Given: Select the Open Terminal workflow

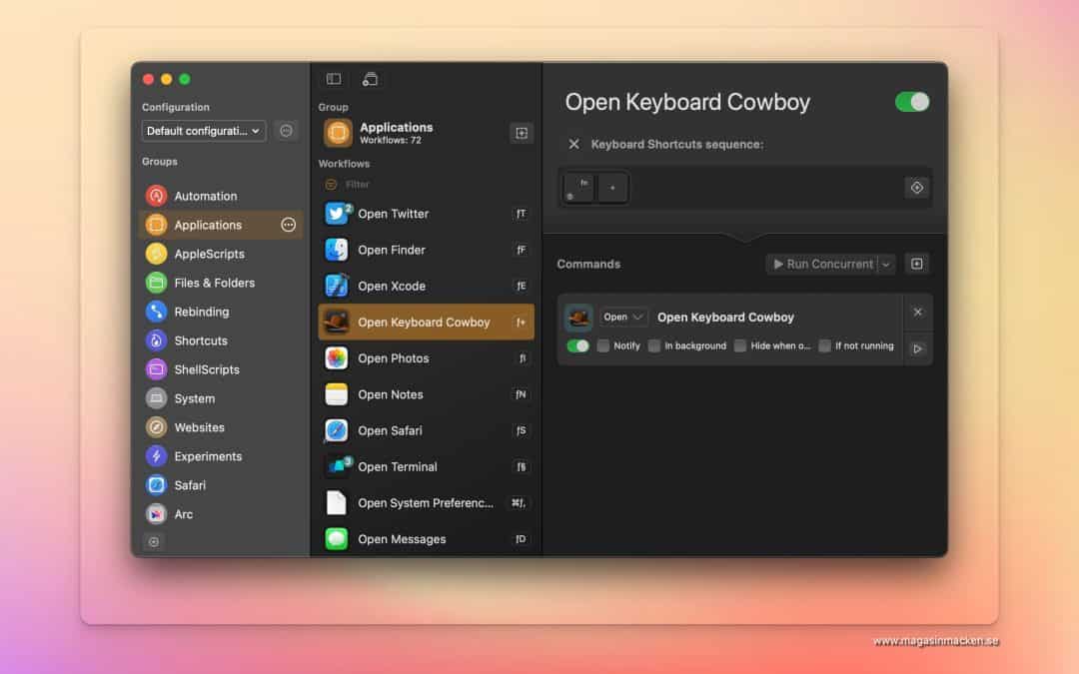Looking at the screenshot, I should click(x=426, y=466).
